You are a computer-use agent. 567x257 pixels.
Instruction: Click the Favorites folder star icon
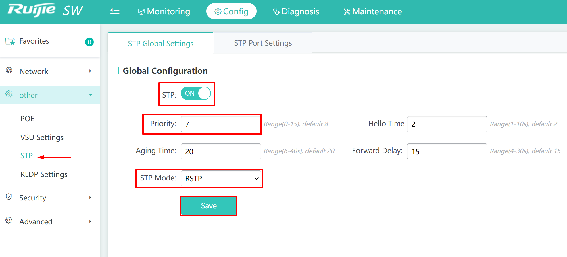pyautogui.click(x=10, y=41)
